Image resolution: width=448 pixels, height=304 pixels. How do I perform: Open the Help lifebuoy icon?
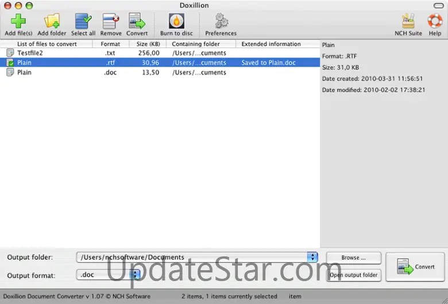pos(435,21)
